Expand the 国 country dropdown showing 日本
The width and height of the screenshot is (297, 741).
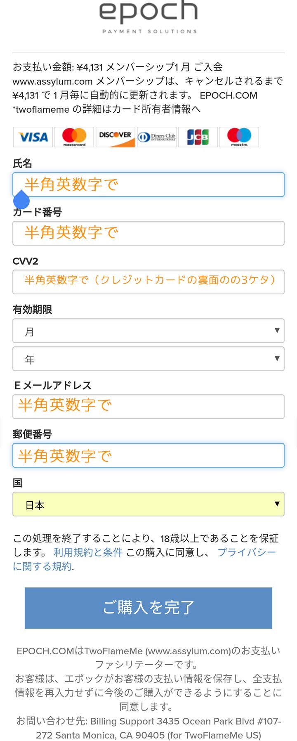click(148, 504)
